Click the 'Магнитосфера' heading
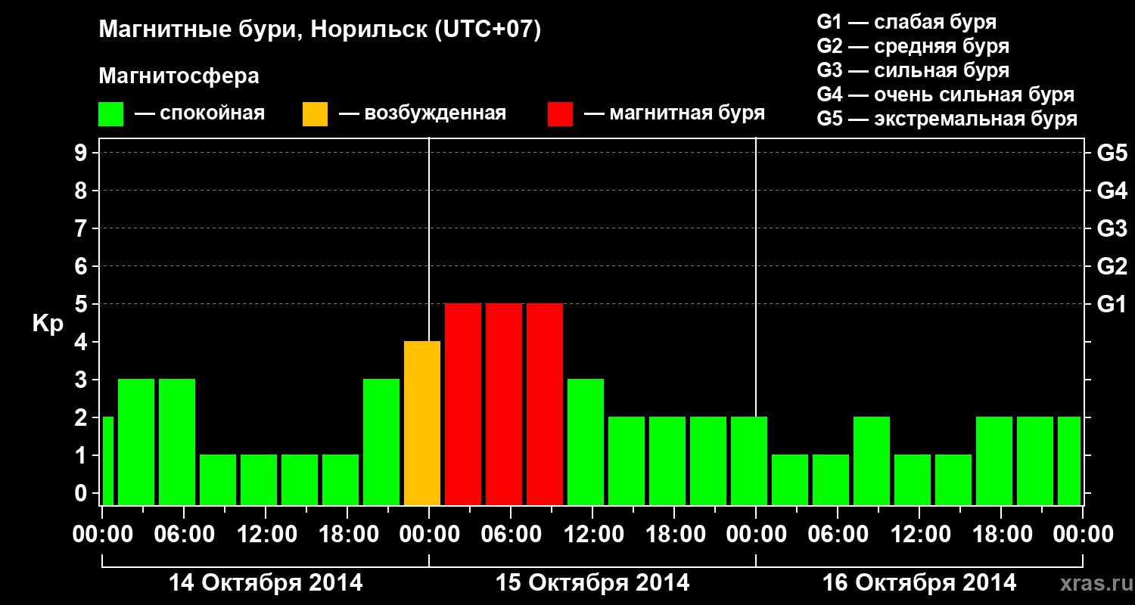 (179, 76)
